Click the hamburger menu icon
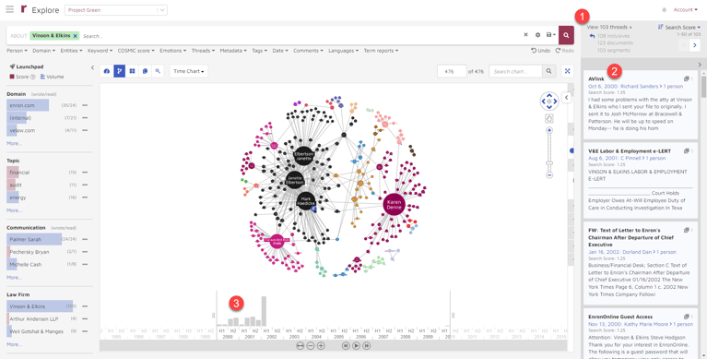 coord(9,9)
